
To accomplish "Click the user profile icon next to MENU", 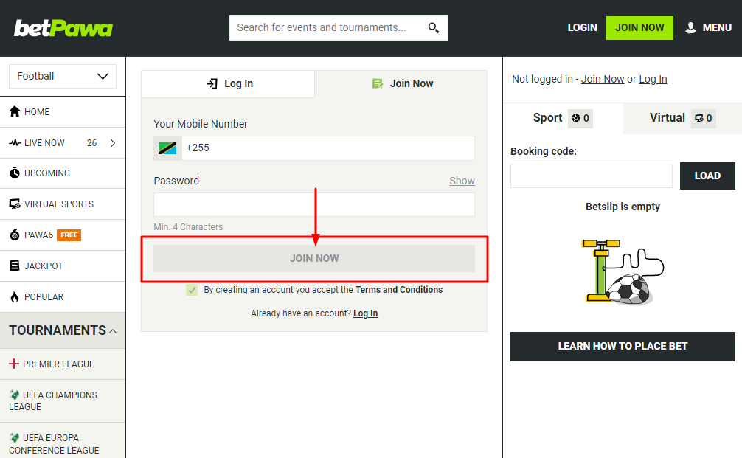I will click(690, 27).
